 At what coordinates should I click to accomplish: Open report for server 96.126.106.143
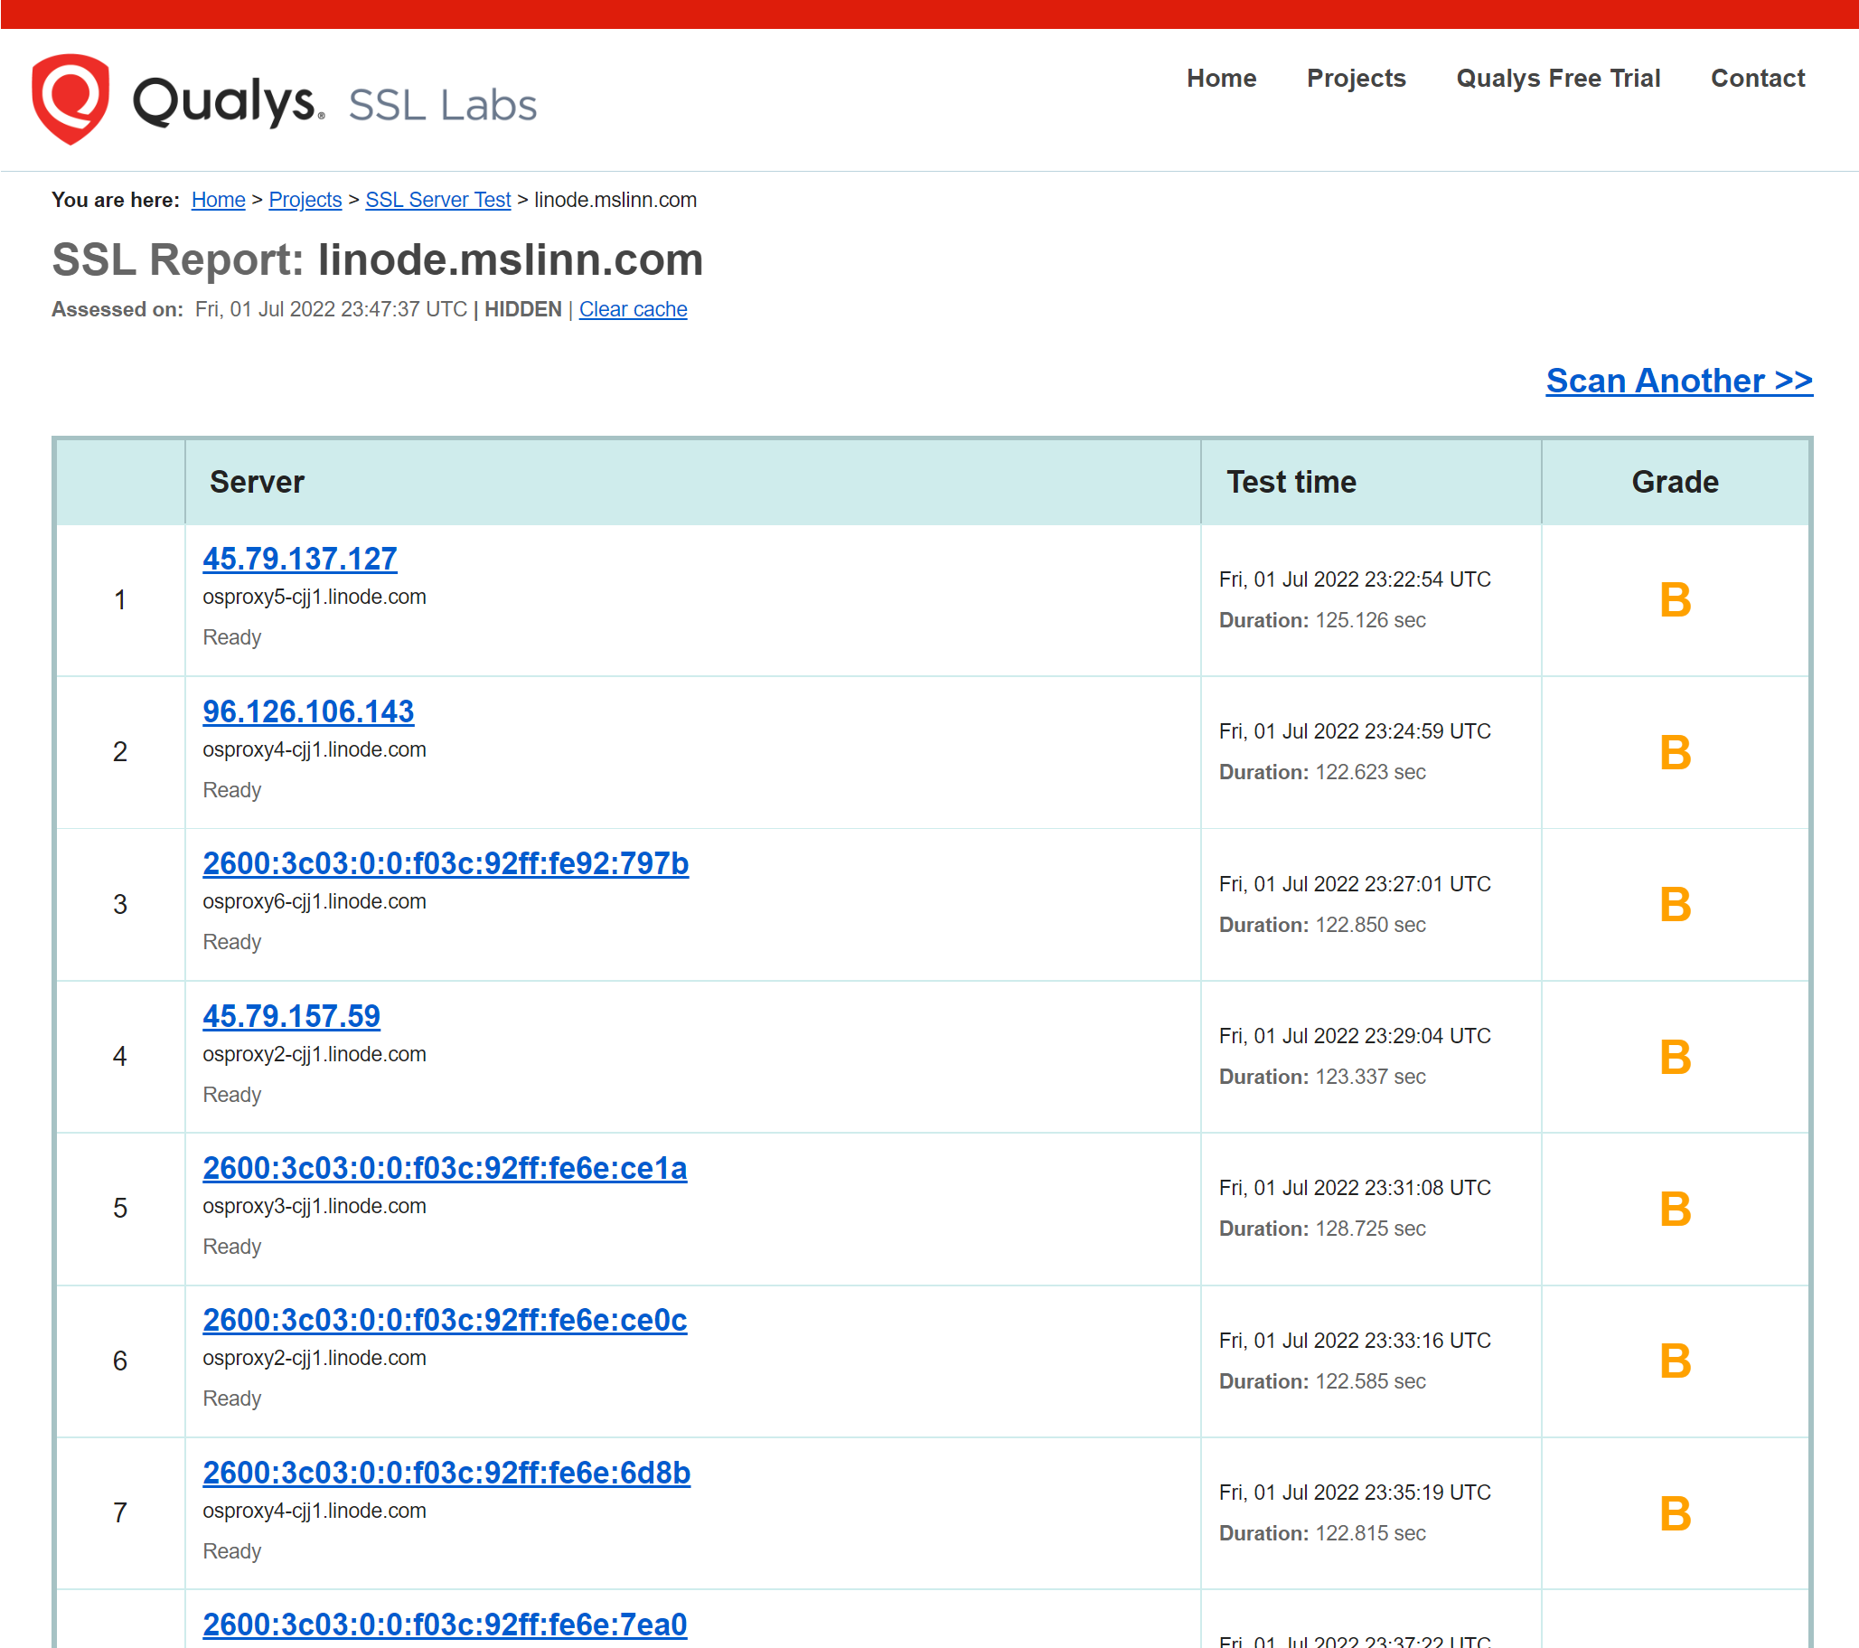click(307, 711)
